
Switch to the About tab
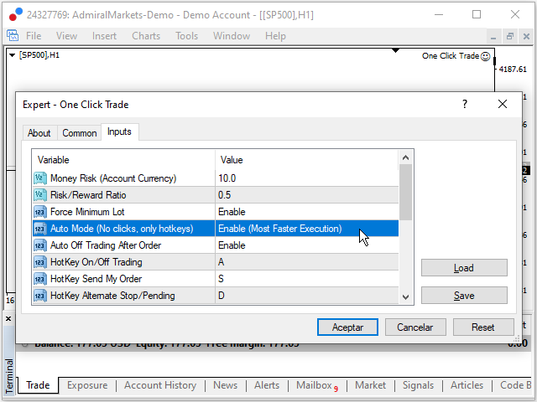(x=39, y=133)
